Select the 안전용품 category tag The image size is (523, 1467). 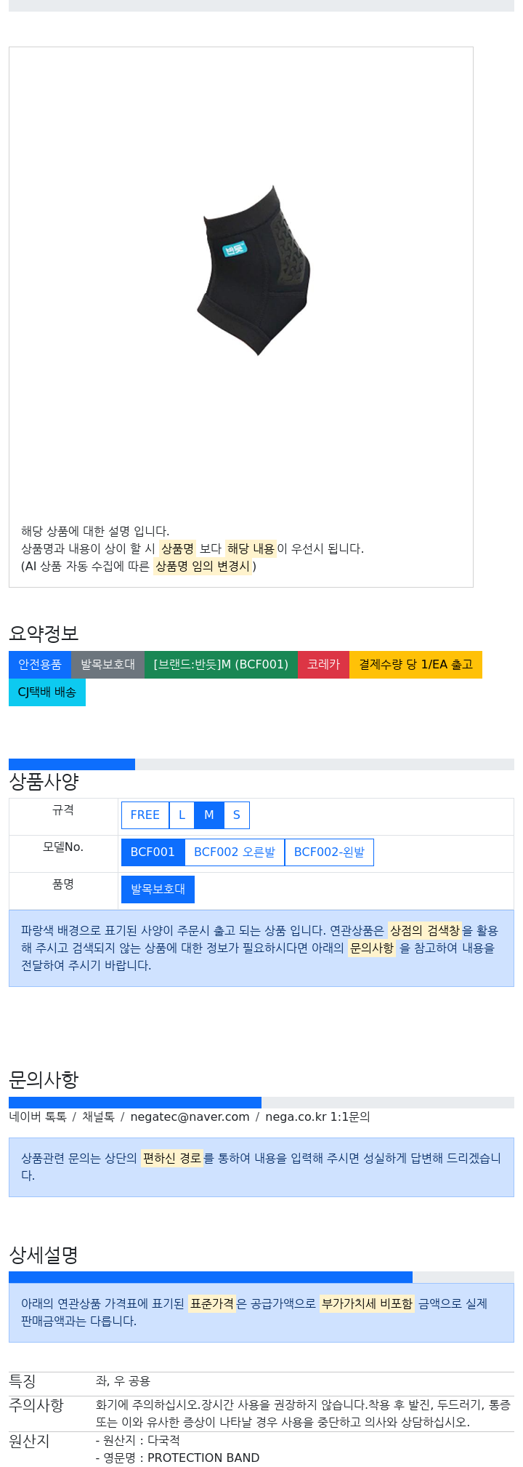click(40, 665)
